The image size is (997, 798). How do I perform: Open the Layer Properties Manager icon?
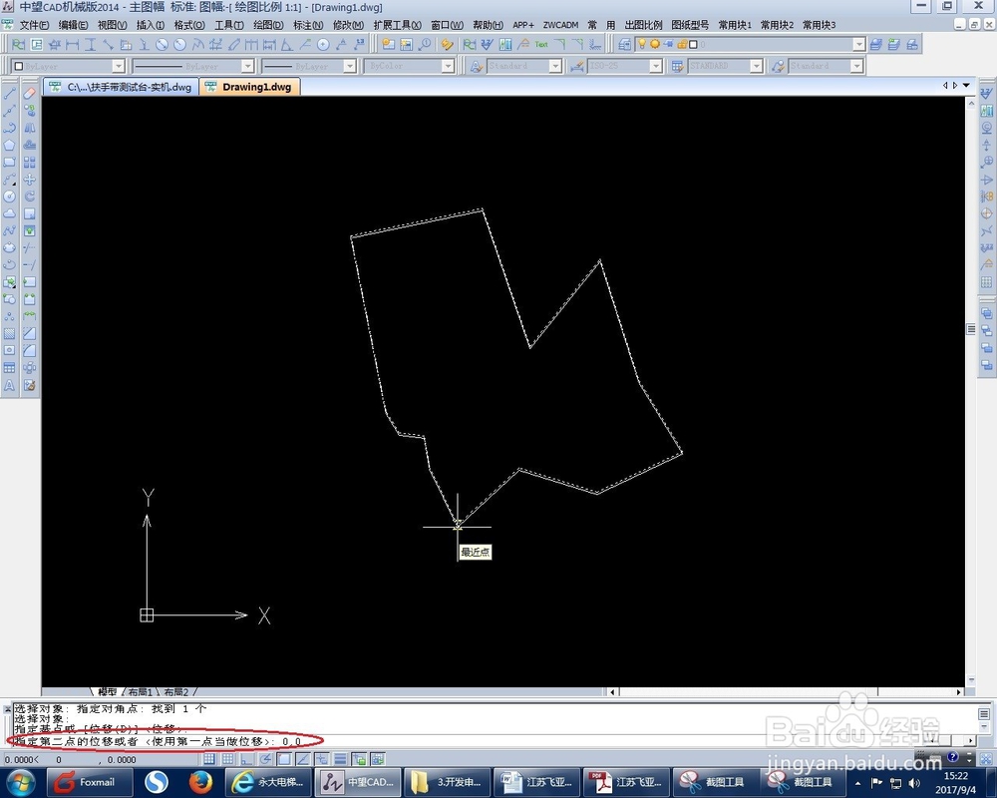pyautogui.click(x=624, y=45)
